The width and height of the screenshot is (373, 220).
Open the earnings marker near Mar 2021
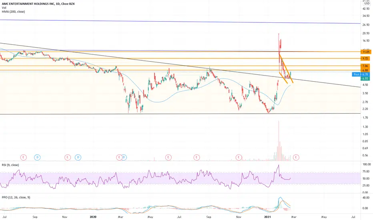point(296,157)
